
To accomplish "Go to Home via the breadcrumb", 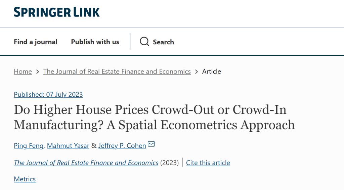I will pos(23,72).
